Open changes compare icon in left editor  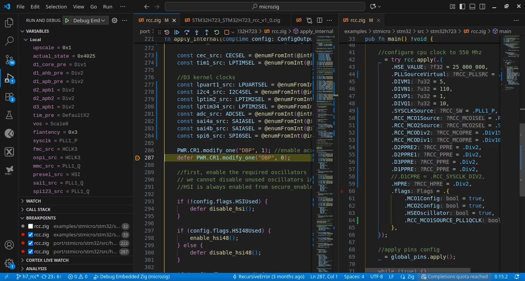[309, 20]
